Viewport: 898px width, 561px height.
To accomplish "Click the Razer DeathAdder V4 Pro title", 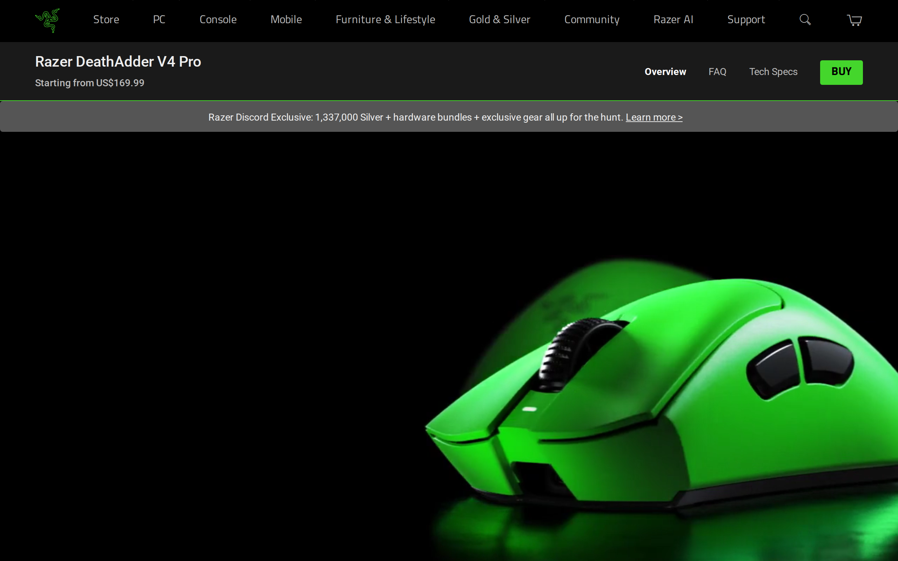I will click(118, 62).
